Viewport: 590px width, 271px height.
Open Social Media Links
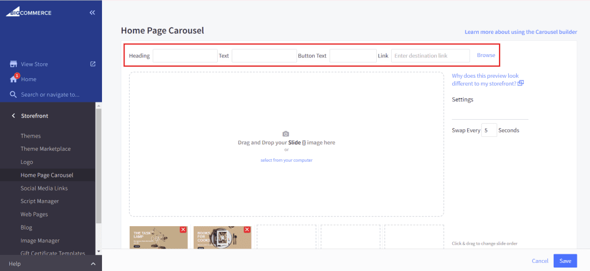point(44,188)
